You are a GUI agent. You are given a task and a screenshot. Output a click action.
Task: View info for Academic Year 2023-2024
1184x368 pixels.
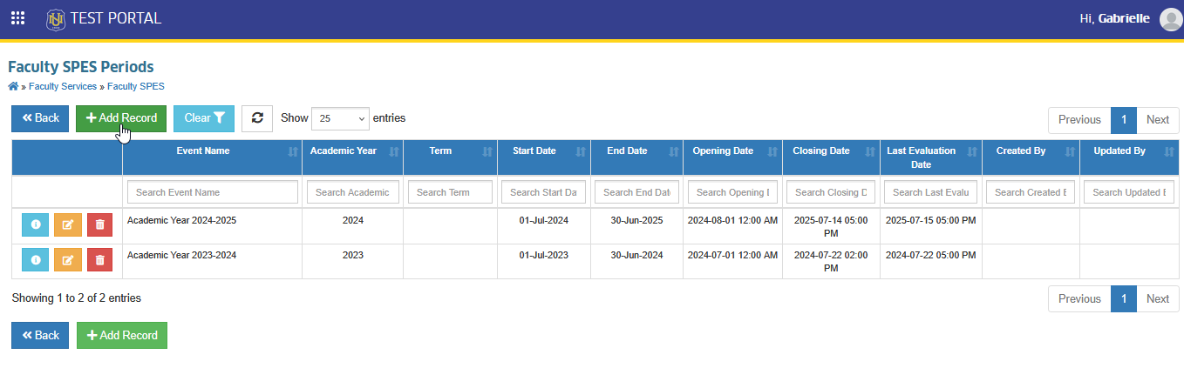click(36, 259)
